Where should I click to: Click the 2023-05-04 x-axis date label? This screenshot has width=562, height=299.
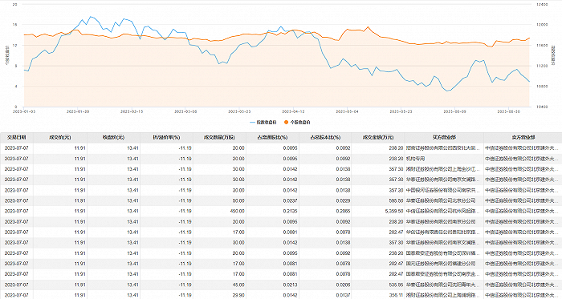coord(347,111)
